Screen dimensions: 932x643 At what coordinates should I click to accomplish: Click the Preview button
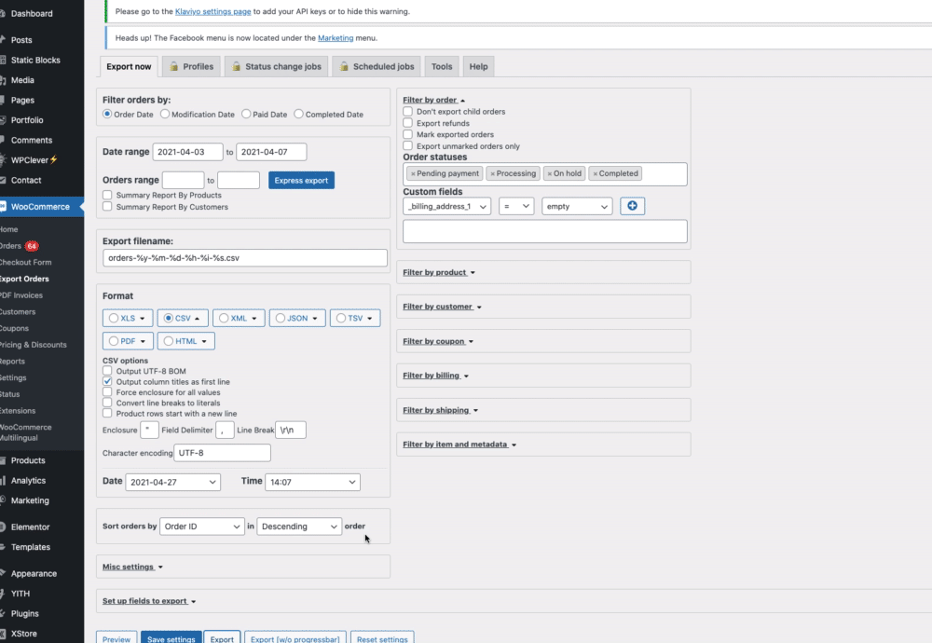[x=116, y=638]
